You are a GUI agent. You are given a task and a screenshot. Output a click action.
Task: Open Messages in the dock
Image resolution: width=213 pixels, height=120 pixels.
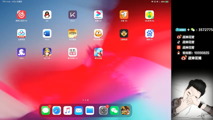(x=46, y=110)
